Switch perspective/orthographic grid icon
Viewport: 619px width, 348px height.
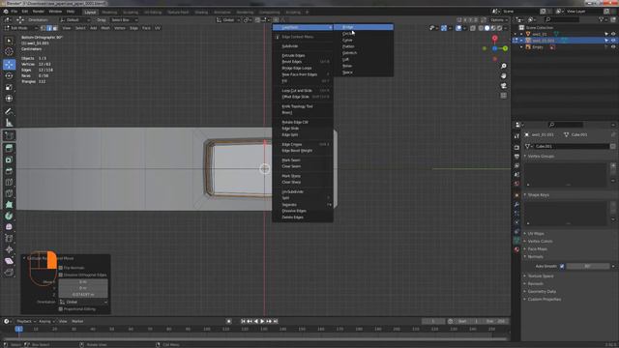(503, 96)
